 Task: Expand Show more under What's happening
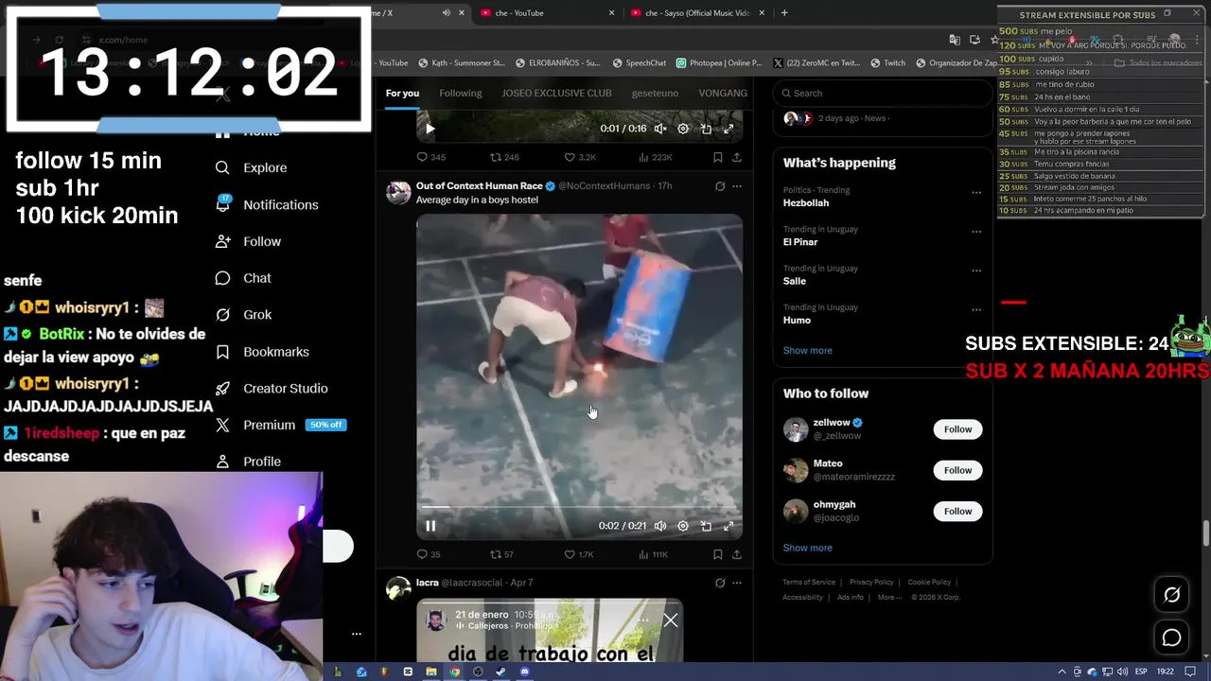coord(807,350)
